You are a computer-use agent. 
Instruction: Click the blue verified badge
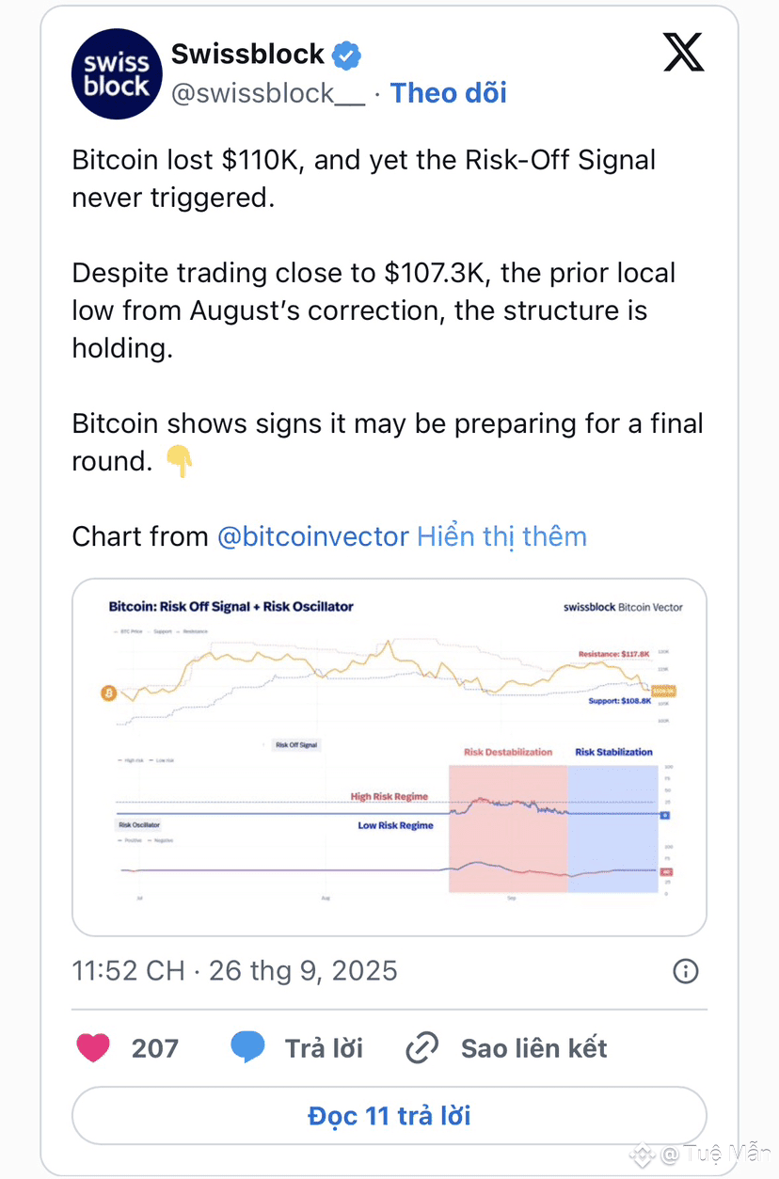point(347,55)
